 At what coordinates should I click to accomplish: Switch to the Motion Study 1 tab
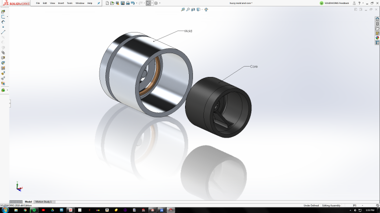44,202
